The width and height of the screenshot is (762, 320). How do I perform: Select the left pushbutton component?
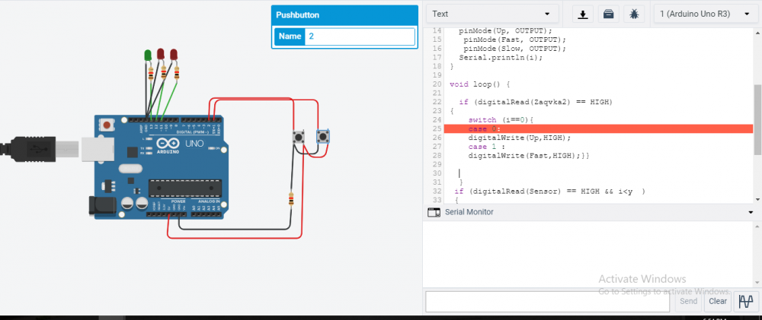coord(299,137)
